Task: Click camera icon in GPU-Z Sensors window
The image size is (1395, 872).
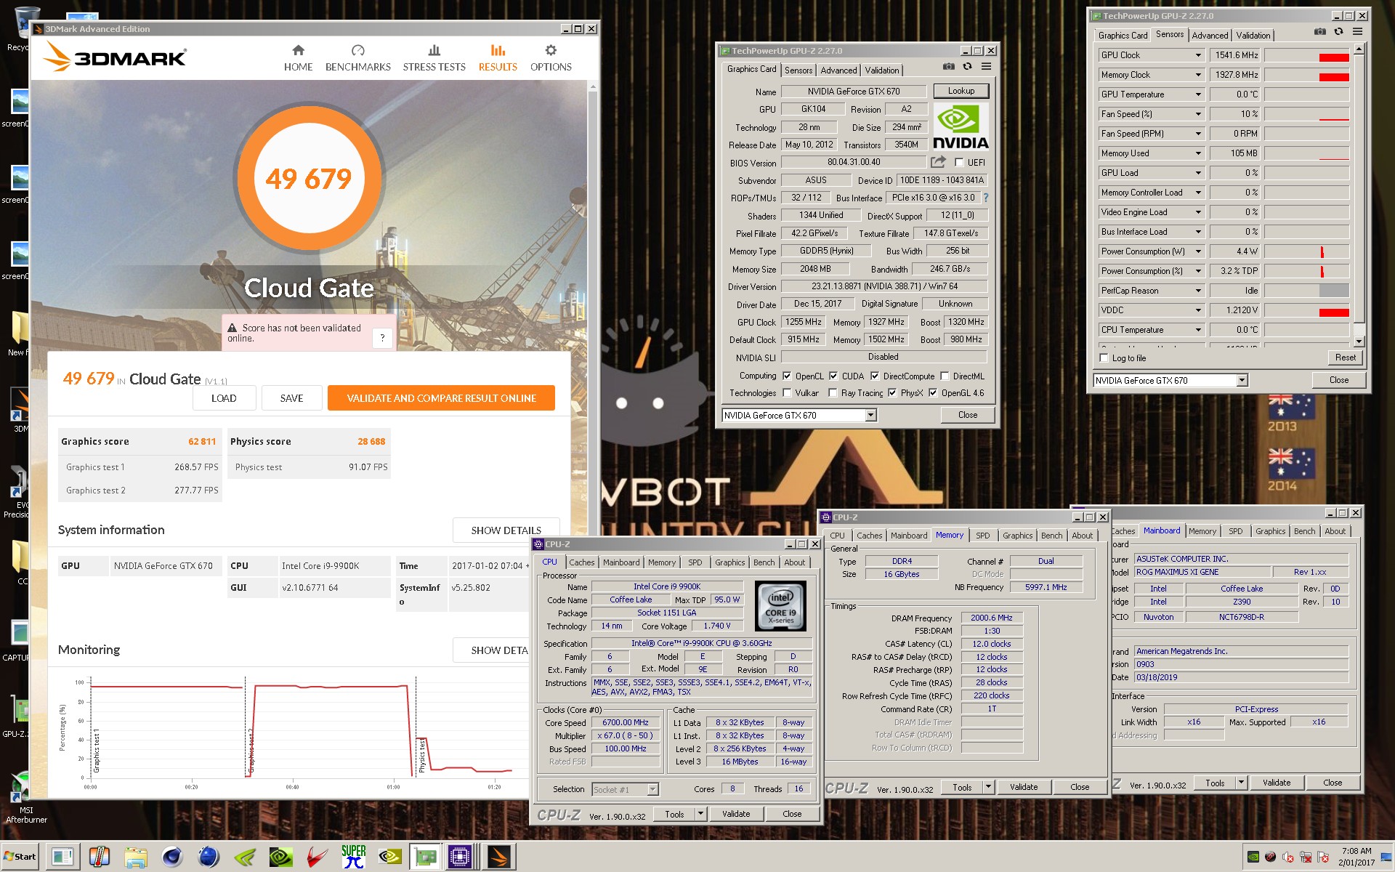Action: pos(1320,31)
